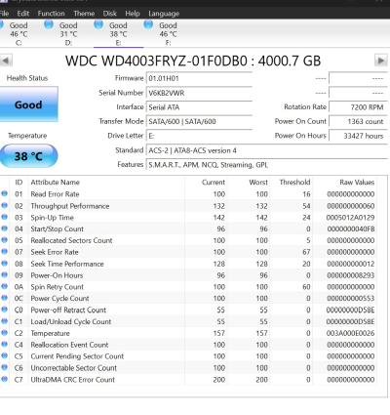Click the Transfer Mode field SATA/600
The width and height of the screenshot is (390, 415).
click(x=199, y=121)
